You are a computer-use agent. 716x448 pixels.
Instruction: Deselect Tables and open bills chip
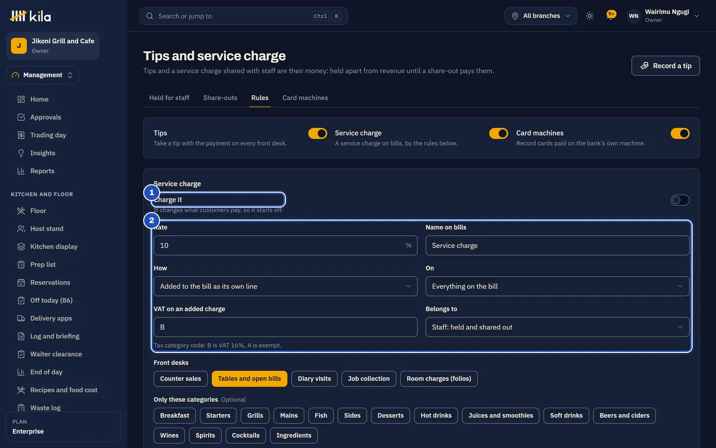pos(250,379)
